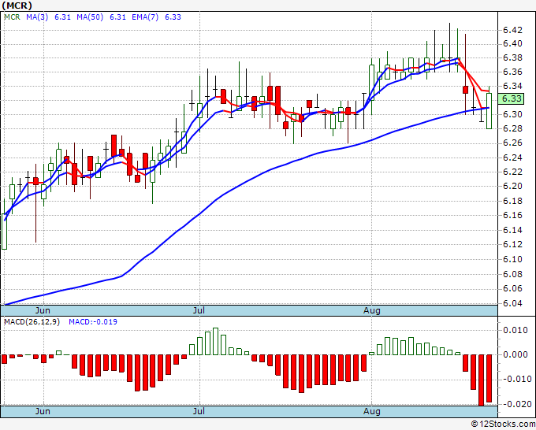Click Aug on the price chart axis
Viewport: 536px width, 430px height.
coord(372,310)
